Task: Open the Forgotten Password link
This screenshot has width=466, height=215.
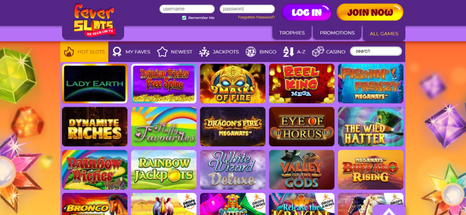Action: [x=256, y=17]
